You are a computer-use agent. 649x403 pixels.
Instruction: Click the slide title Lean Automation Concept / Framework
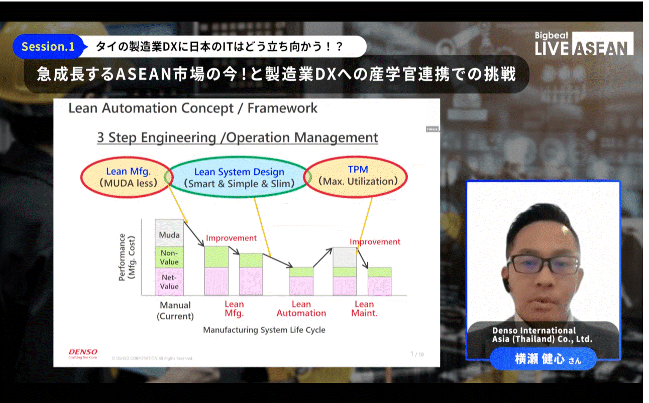(193, 108)
